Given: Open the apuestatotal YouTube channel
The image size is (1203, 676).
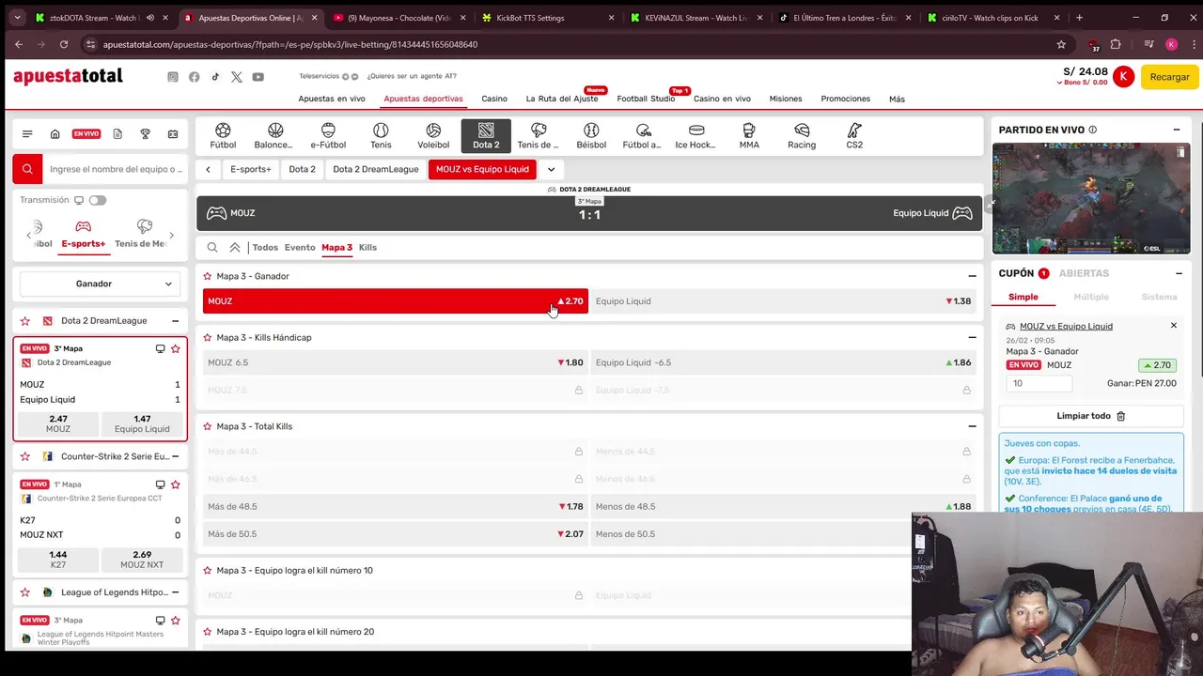Looking at the screenshot, I should coord(258,77).
